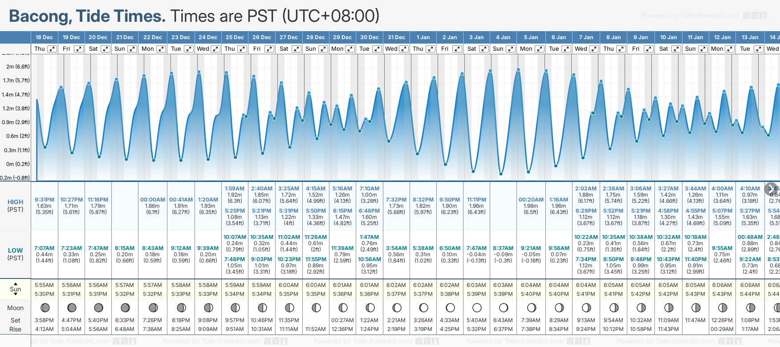Select the 22 Dec date header
780x347 pixels.
tap(153, 37)
